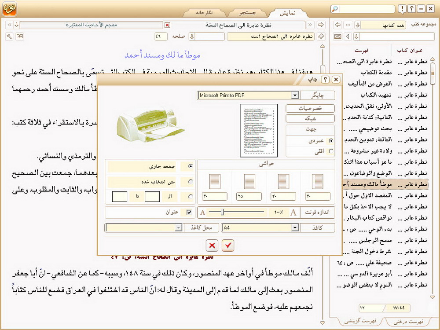Expand the A4 paper size dropdown
Screen dimensions: 440x330
pyautogui.click(x=295, y=227)
